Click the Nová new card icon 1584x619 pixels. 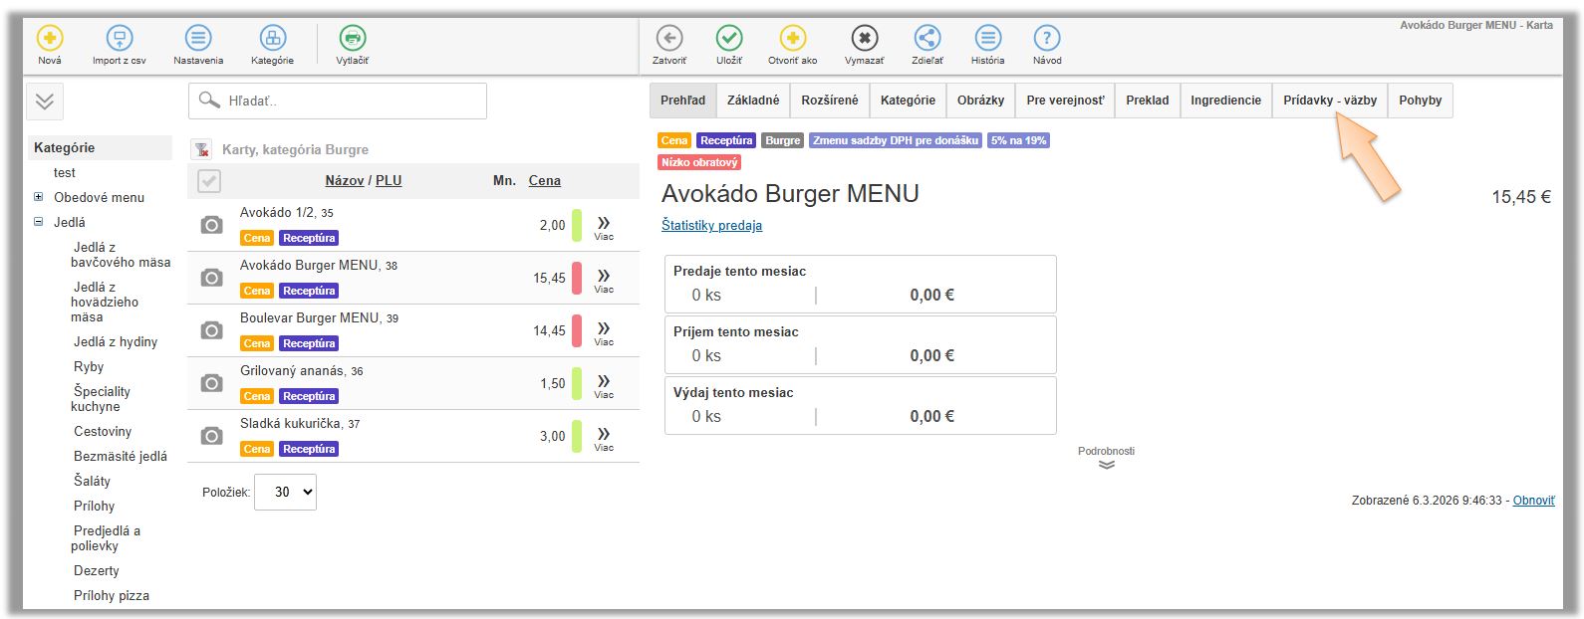tap(50, 39)
